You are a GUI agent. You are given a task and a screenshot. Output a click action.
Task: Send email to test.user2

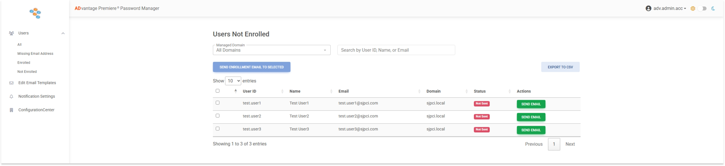pyautogui.click(x=531, y=117)
